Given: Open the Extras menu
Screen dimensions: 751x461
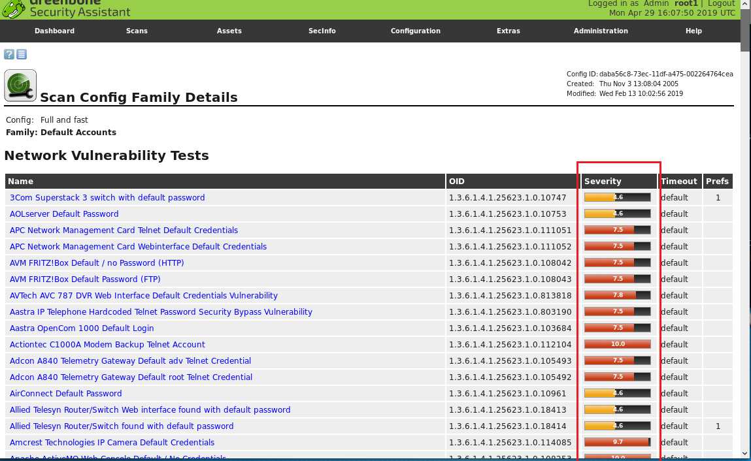Looking at the screenshot, I should coord(508,31).
